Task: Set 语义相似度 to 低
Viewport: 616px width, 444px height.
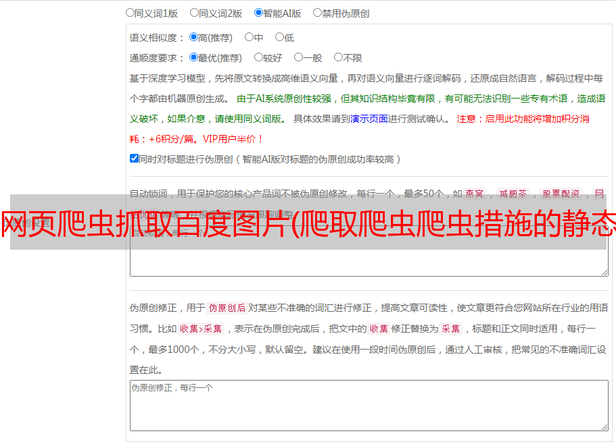Action: (x=279, y=37)
